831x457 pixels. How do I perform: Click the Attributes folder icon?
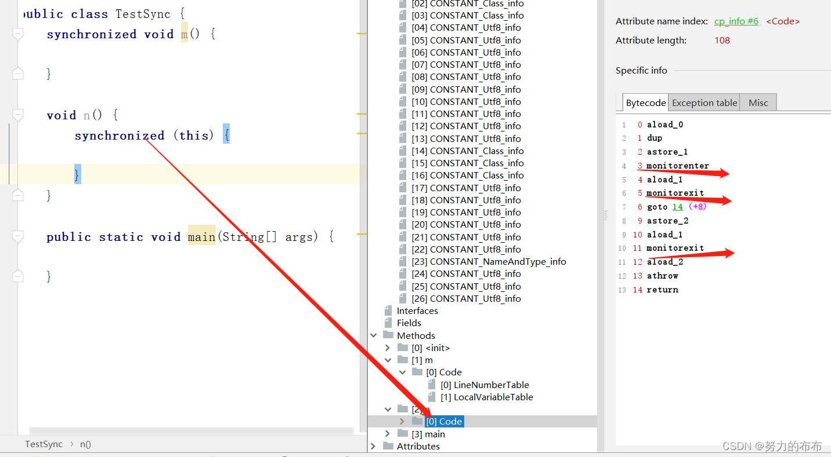[388, 446]
